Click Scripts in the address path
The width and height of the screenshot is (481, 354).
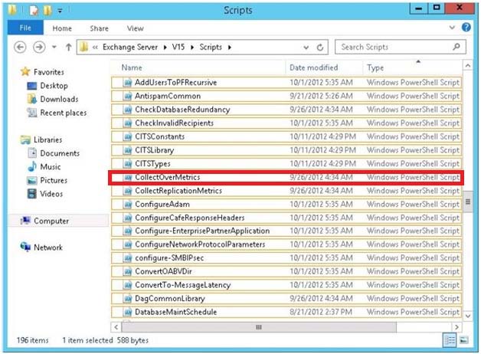coord(211,47)
